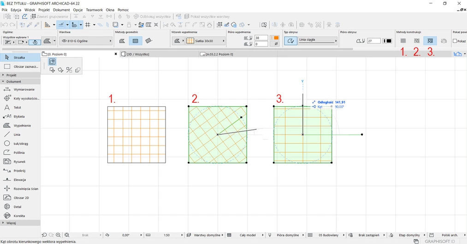Click the outline pen number field 27
467x244 pixels.
(x=374, y=41)
